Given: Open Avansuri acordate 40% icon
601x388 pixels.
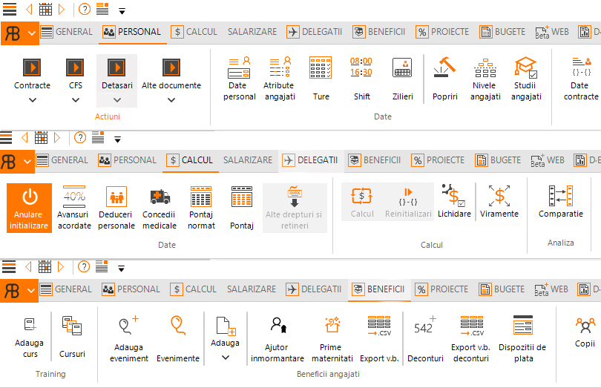Looking at the screenshot, I should [74, 197].
